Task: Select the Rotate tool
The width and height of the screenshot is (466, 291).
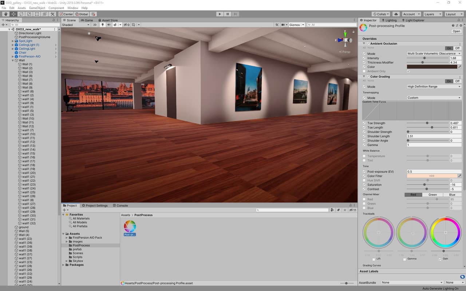Action: [21, 14]
